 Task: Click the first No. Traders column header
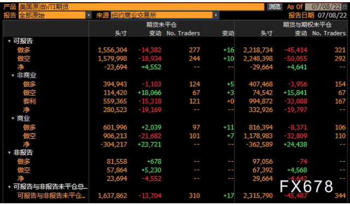[x=183, y=33]
